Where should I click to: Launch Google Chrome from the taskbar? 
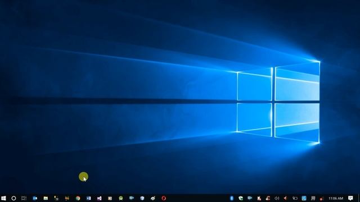(78, 198)
